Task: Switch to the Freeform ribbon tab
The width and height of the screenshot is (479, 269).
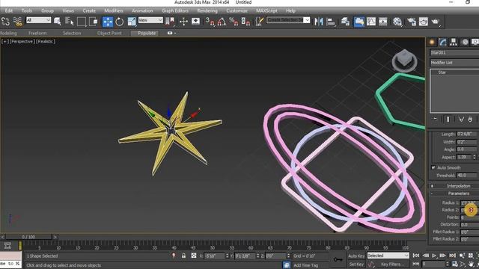Action: pos(37,33)
